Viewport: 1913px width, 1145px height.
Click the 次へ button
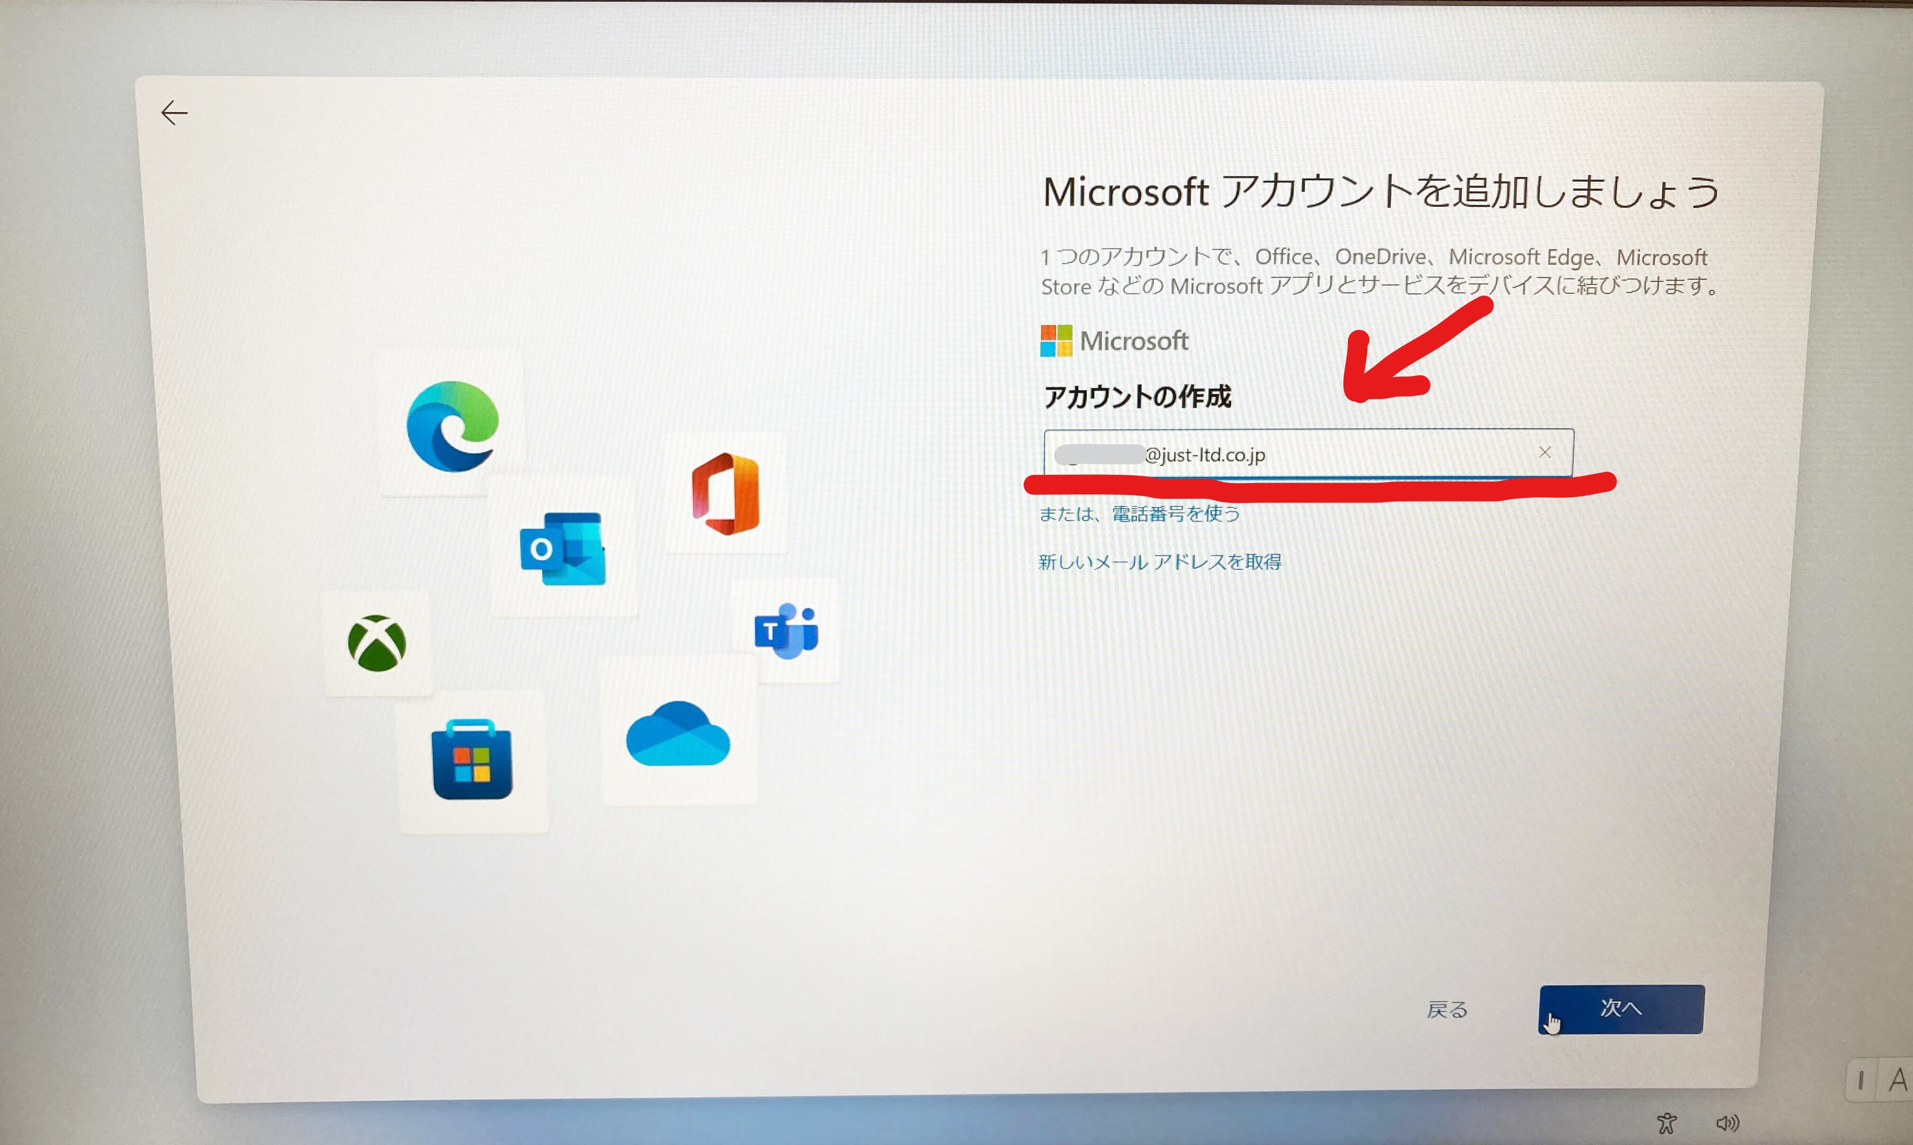(x=1621, y=1009)
